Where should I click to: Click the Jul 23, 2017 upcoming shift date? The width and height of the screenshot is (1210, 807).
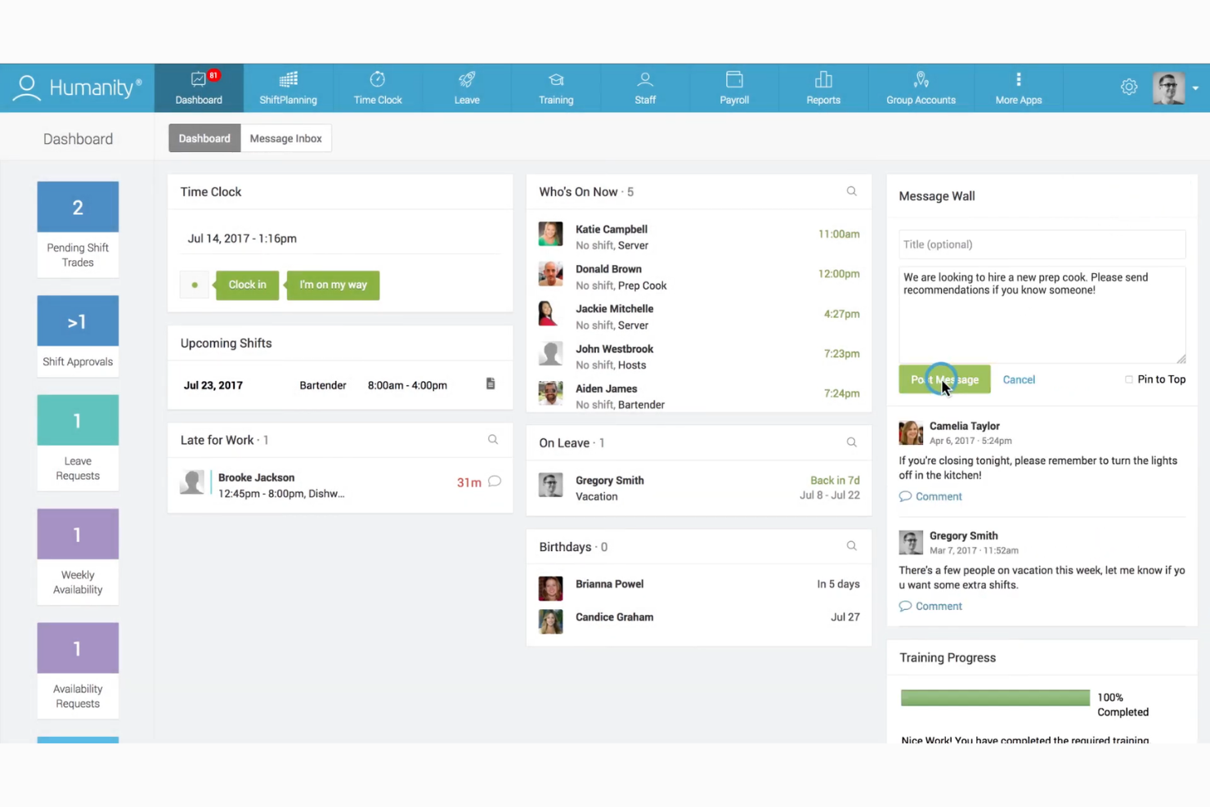[x=213, y=385]
